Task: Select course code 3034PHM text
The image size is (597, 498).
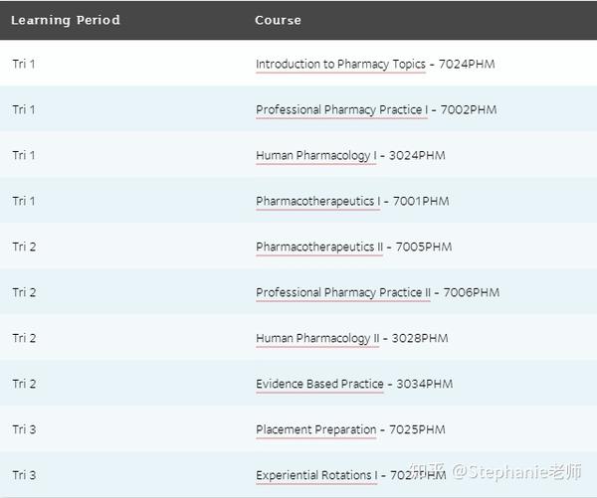Action: tap(425, 384)
